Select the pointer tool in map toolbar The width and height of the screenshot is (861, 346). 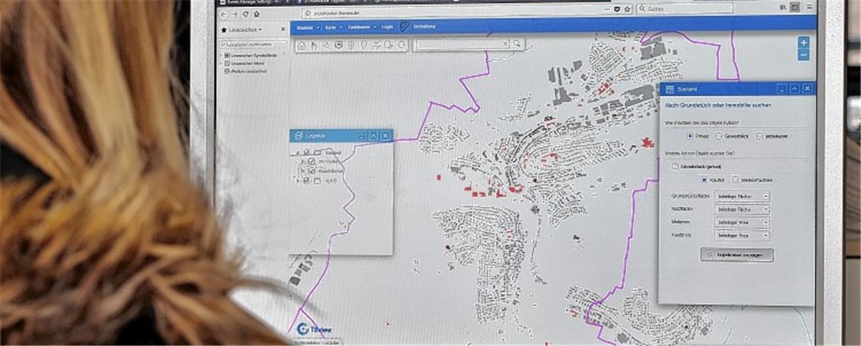(x=314, y=45)
